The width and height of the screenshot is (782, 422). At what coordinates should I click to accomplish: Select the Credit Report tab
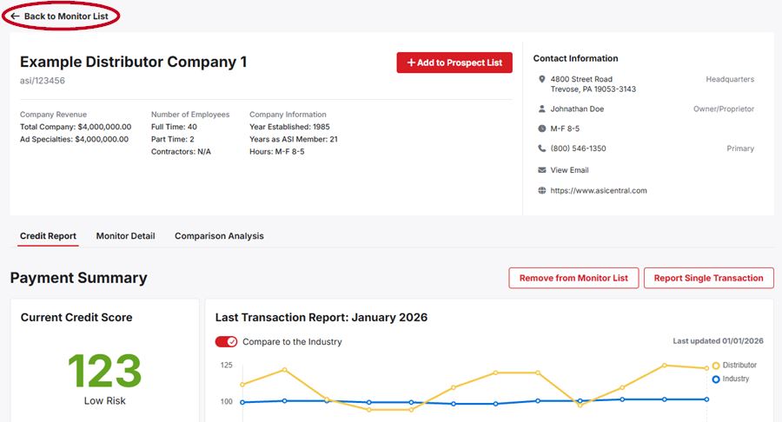point(48,236)
